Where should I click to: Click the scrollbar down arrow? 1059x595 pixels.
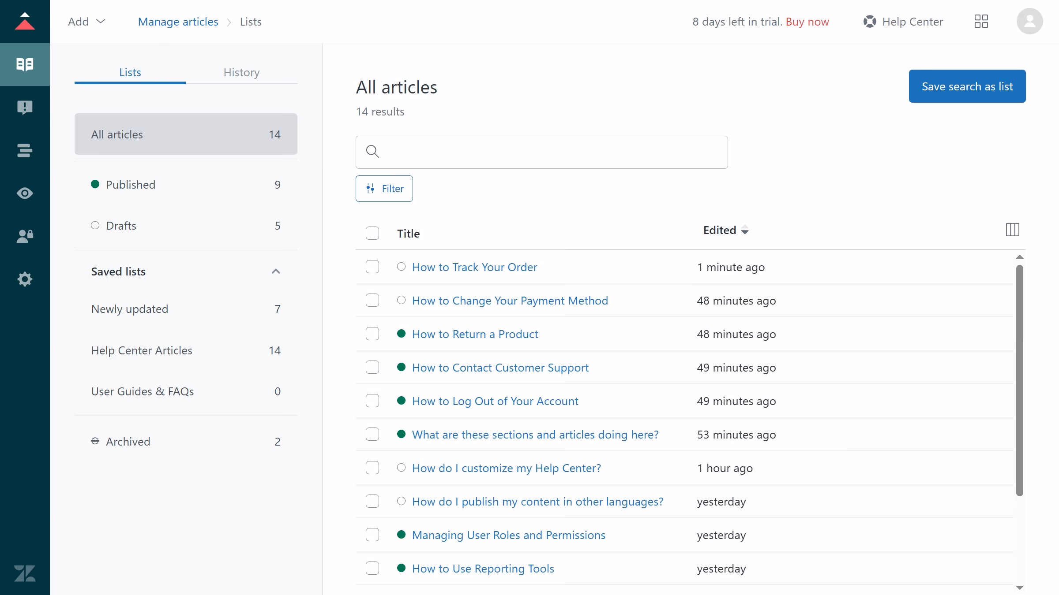(x=1019, y=588)
